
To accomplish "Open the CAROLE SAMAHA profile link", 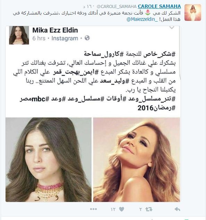I will tap(159, 6).
